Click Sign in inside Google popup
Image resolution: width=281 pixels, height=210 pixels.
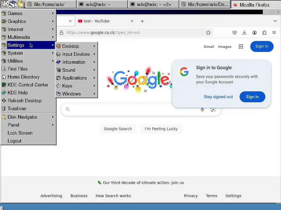pyautogui.click(x=252, y=97)
